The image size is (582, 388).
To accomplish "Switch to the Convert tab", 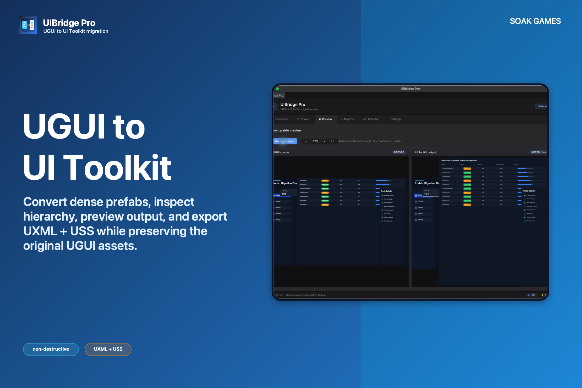I will (x=304, y=119).
